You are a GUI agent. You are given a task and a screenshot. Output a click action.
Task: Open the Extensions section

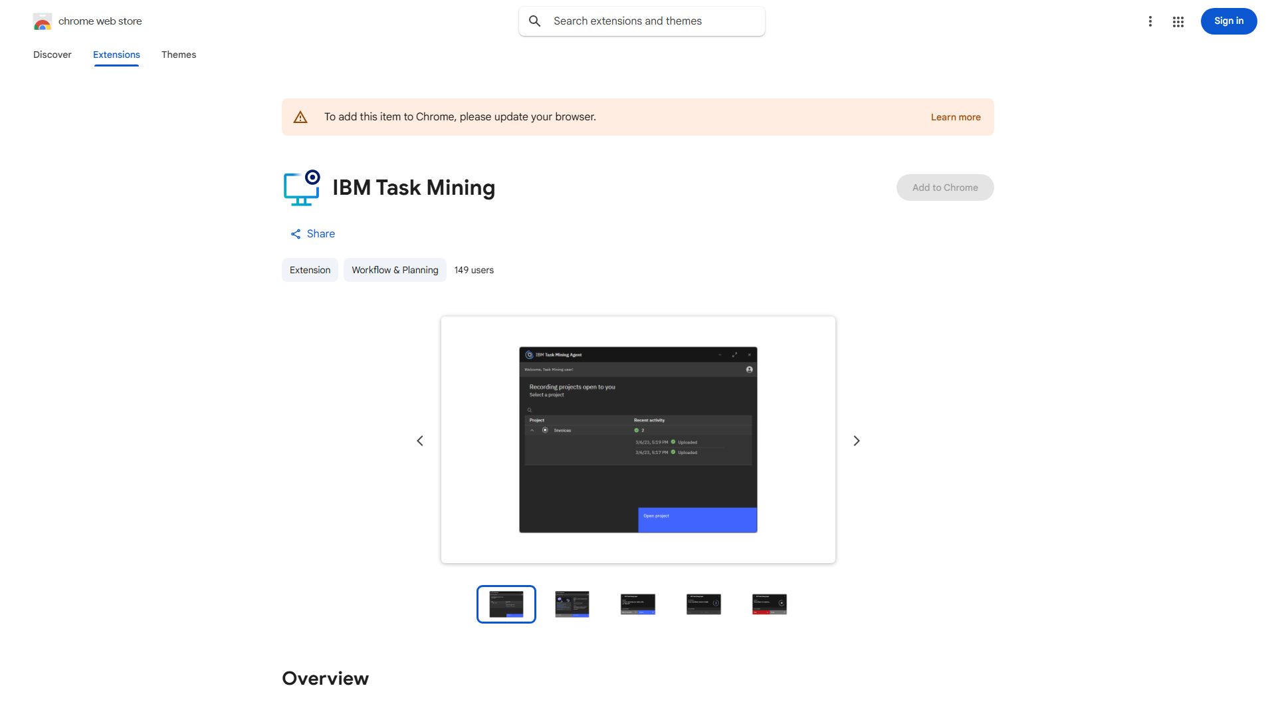point(116,55)
